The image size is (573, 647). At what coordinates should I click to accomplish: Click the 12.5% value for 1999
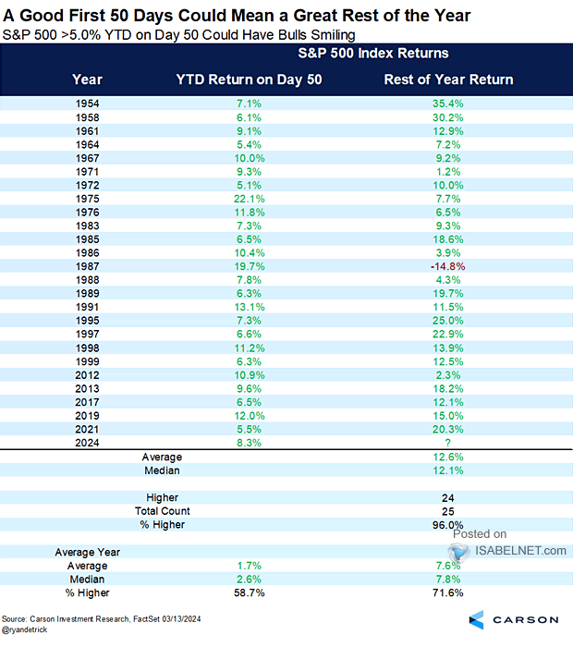[x=447, y=361]
